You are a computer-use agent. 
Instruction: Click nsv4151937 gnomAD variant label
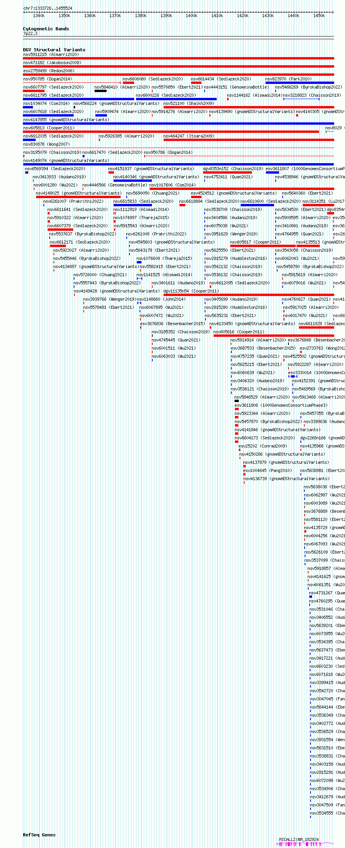(x=151, y=169)
